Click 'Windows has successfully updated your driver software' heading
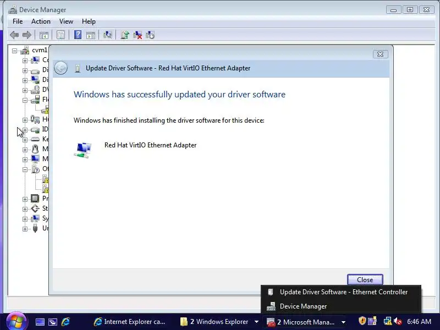 (180, 95)
